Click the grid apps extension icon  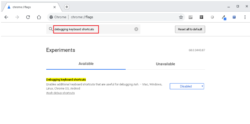[x=201, y=17]
